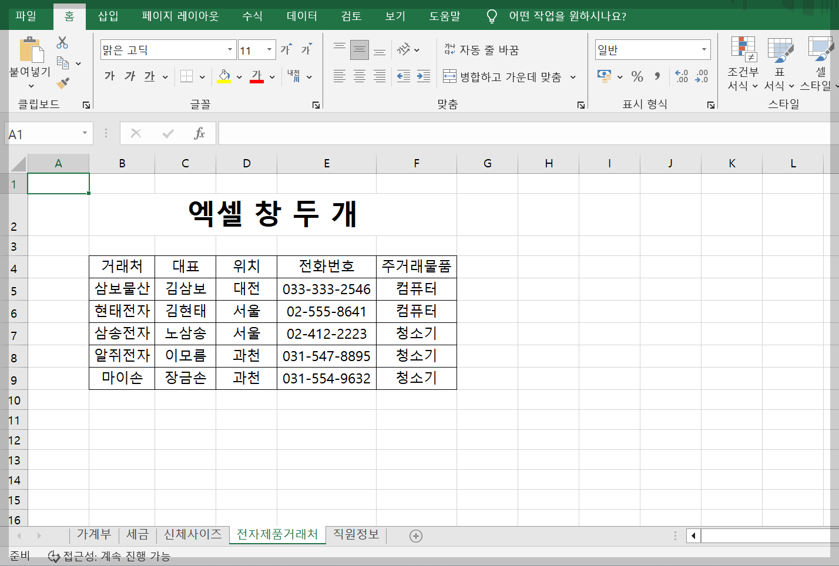Open the 일반 number format dropdown
The image size is (839, 566).
coord(704,49)
